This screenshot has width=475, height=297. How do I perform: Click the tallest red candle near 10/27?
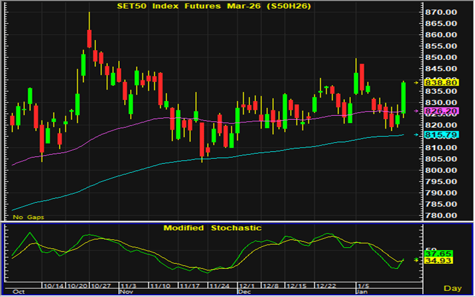point(89,39)
